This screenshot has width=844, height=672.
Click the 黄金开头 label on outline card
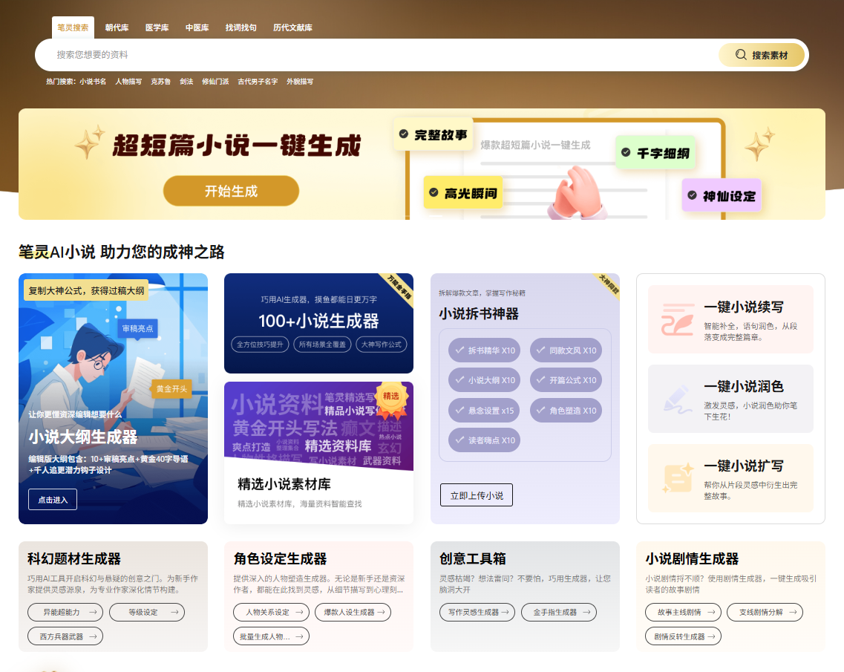(171, 389)
